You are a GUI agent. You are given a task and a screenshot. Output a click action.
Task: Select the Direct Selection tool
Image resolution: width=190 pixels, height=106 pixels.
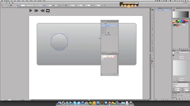click(x=153, y=11)
